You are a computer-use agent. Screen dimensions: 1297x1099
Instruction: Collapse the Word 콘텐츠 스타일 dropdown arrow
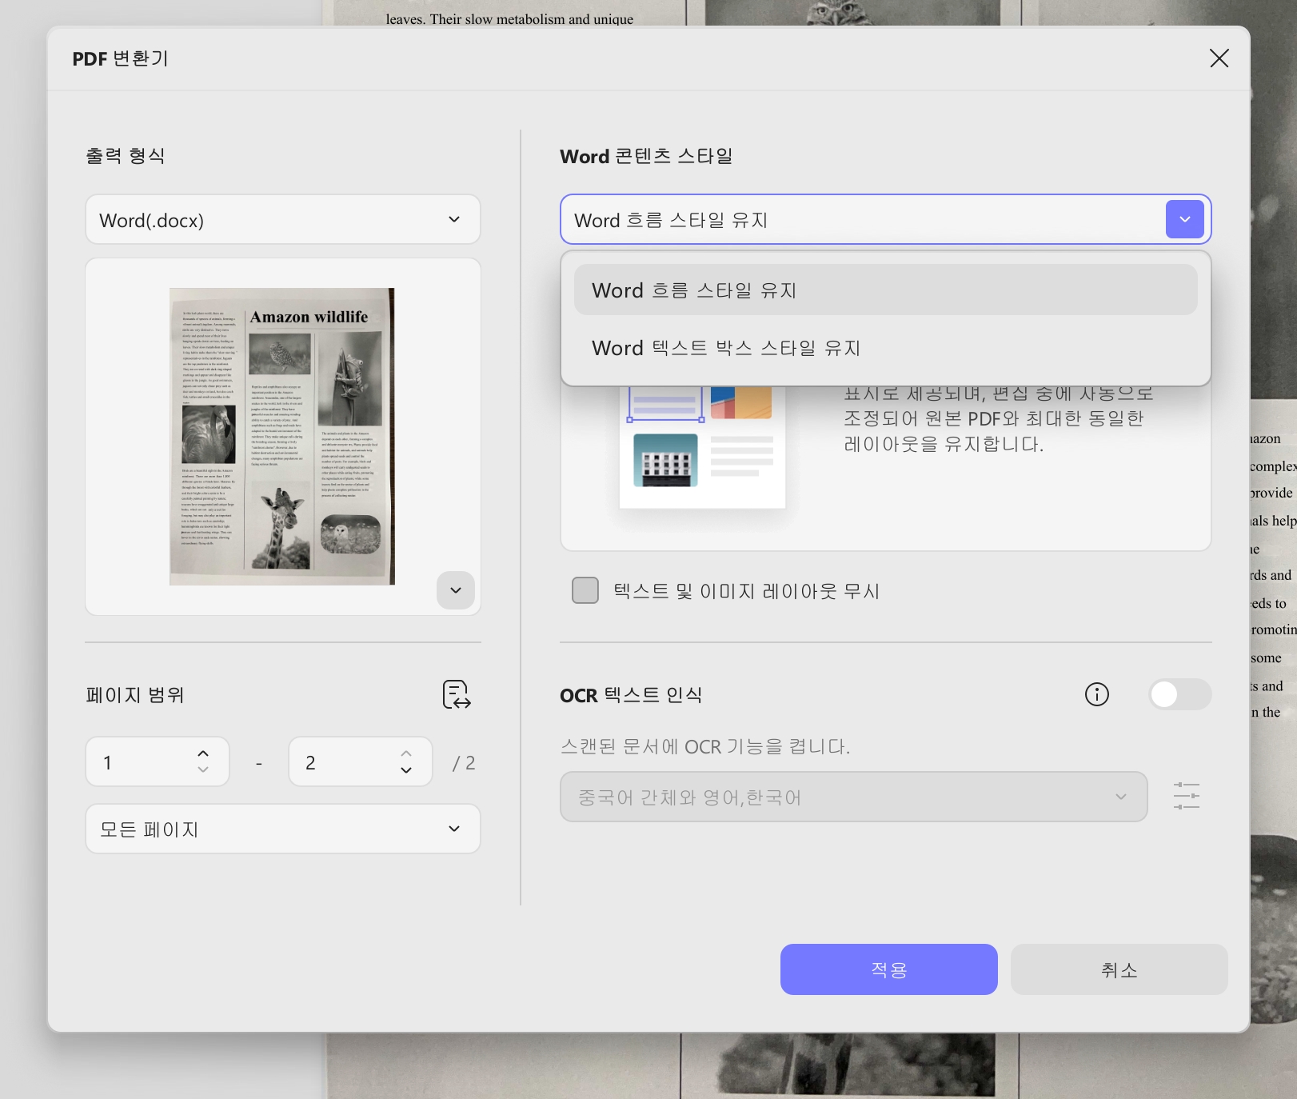(1184, 219)
